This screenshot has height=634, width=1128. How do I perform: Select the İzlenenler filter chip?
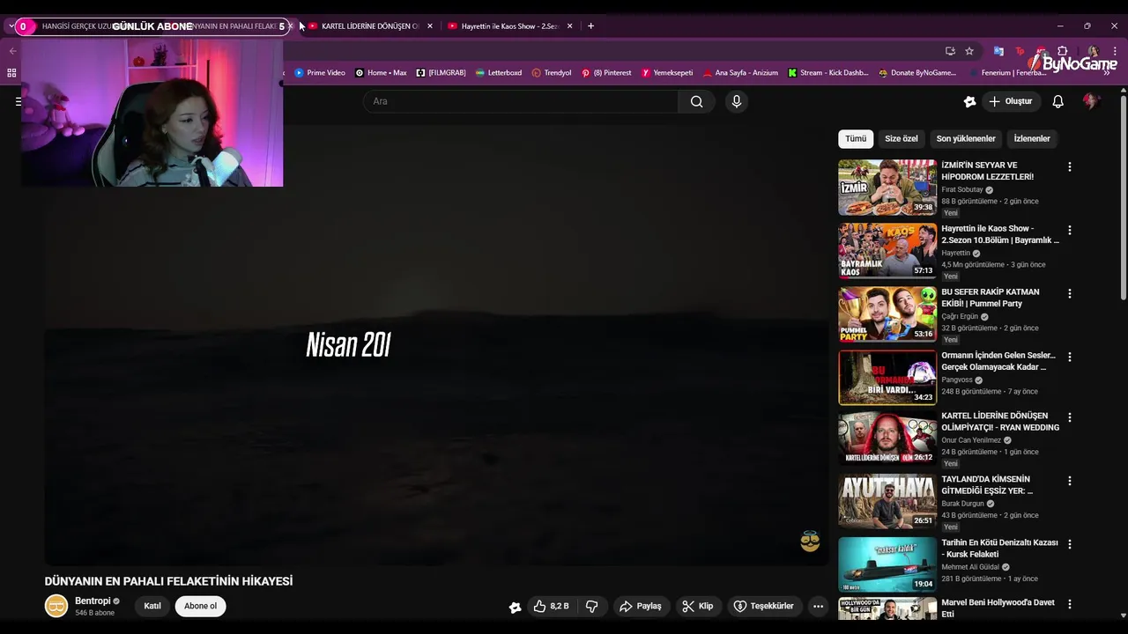(x=1032, y=138)
